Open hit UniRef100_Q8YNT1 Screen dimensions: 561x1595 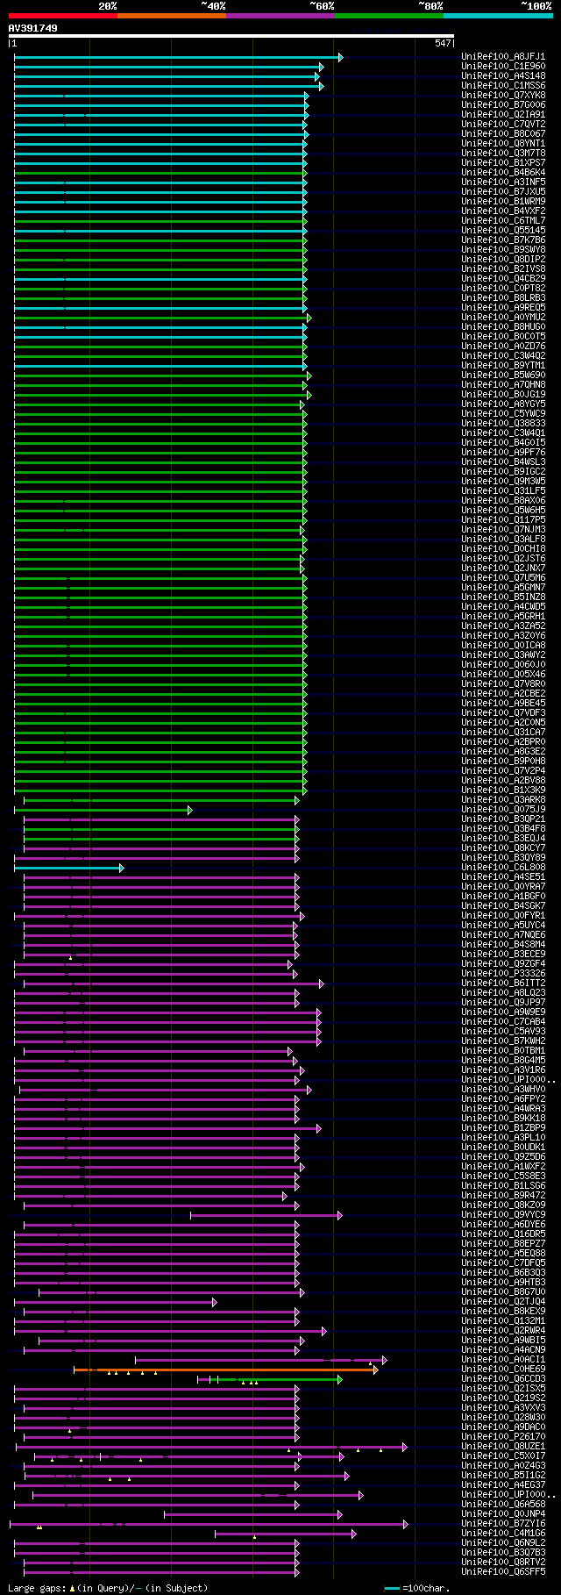(503, 143)
